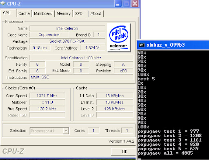
Task: Switch to the Cache tab
Action: [24, 13]
